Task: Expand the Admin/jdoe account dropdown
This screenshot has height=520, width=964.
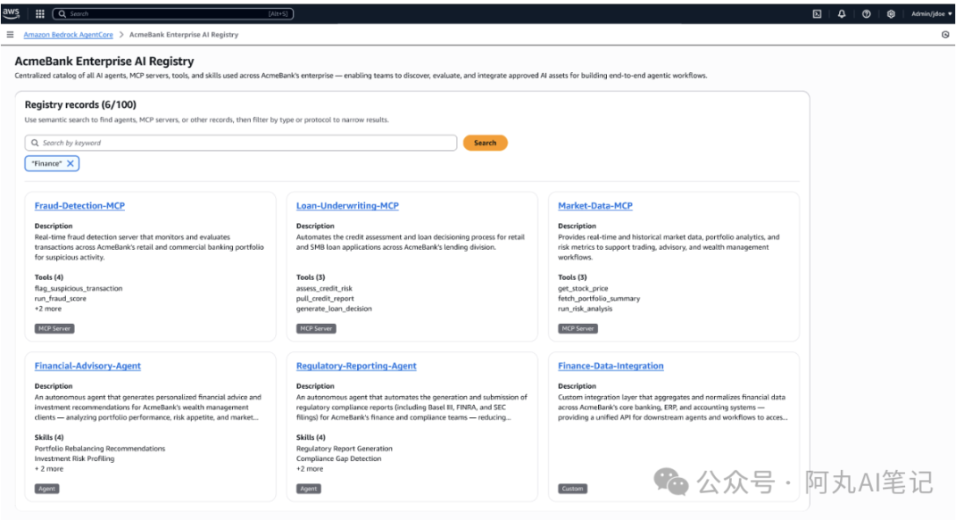Action: point(931,13)
